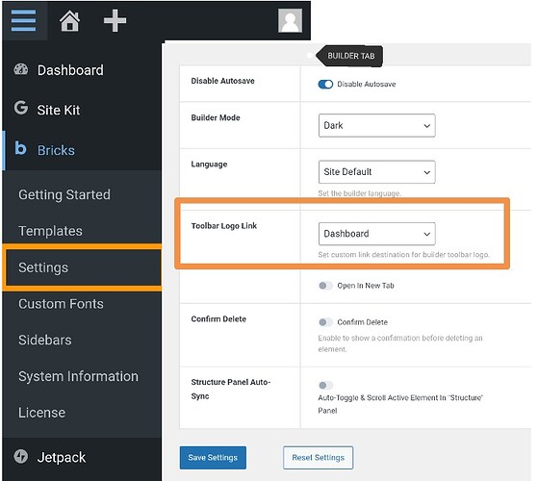
Task: Click the Site Kit Google icon
Action: tap(21, 108)
